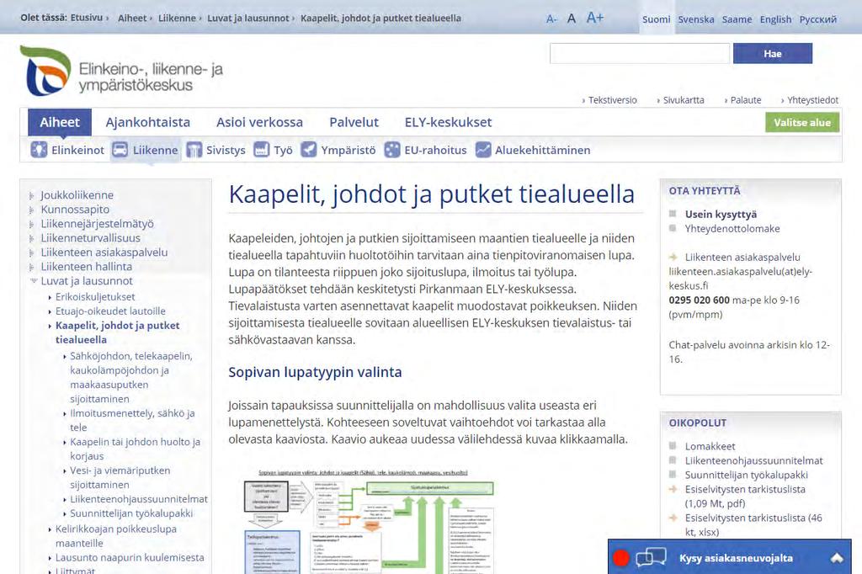Go to Etusivu breadcrumb
Viewport: 862px width, 574px height.
point(87,18)
